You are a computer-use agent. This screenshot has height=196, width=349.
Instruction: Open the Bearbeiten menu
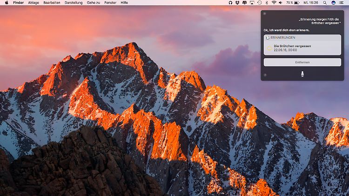52,3
